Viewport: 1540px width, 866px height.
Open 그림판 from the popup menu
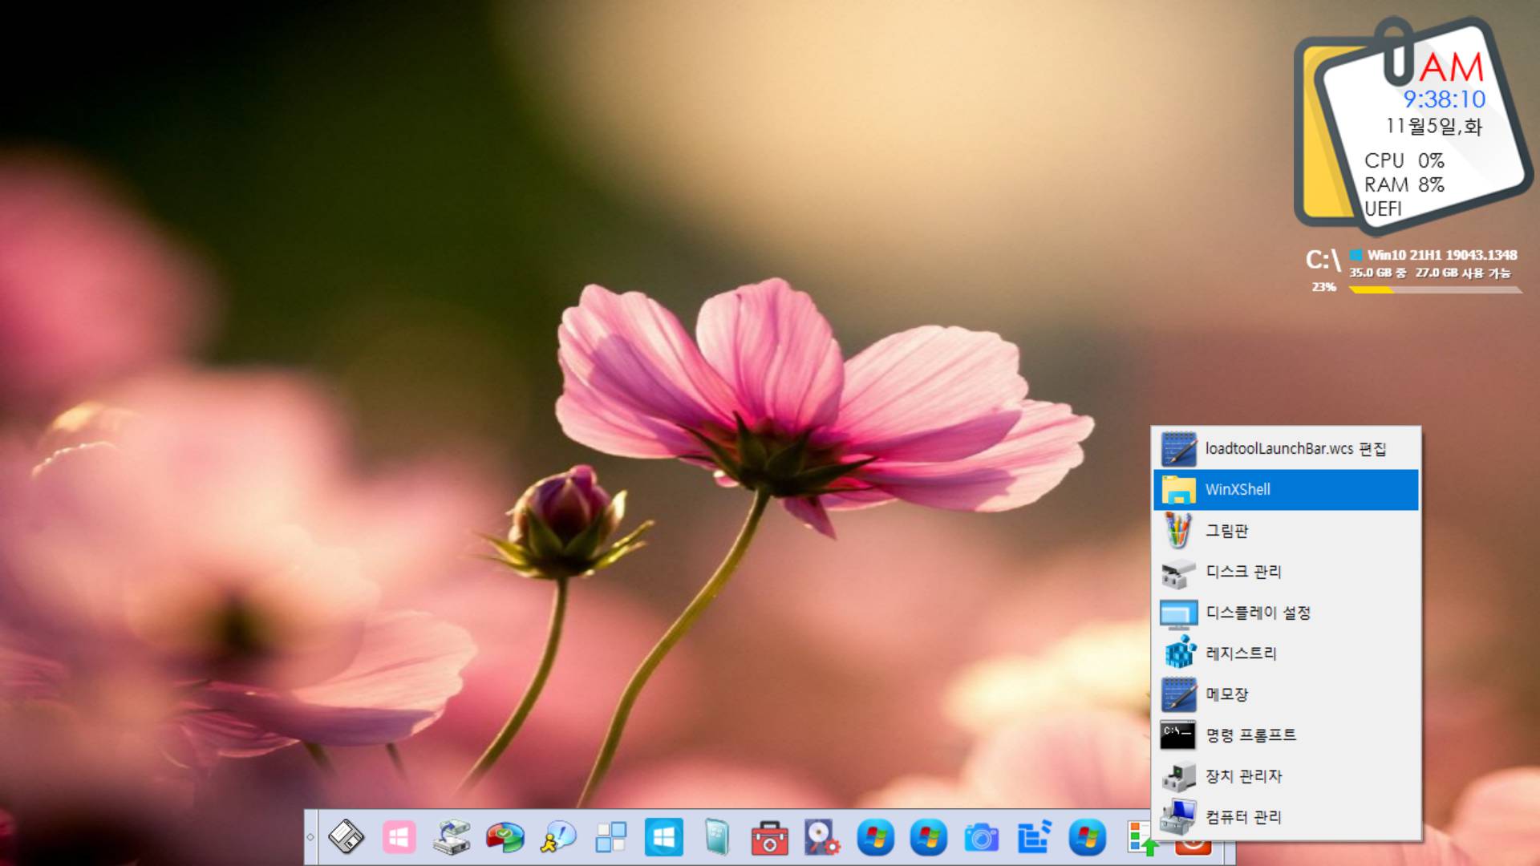(1286, 530)
